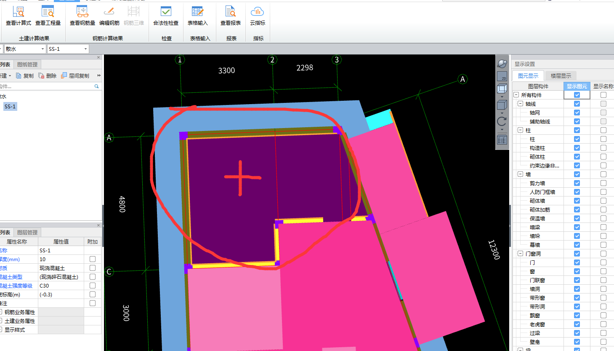Toggle 显示图元 for 构造柱
Image resolution: width=614 pixels, height=351 pixels.
tap(577, 148)
